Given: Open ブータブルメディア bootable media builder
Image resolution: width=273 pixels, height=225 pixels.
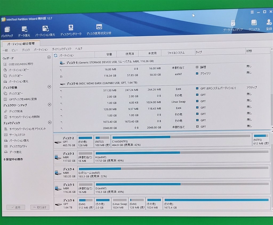Looking at the screenshot, I should point(233,26).
